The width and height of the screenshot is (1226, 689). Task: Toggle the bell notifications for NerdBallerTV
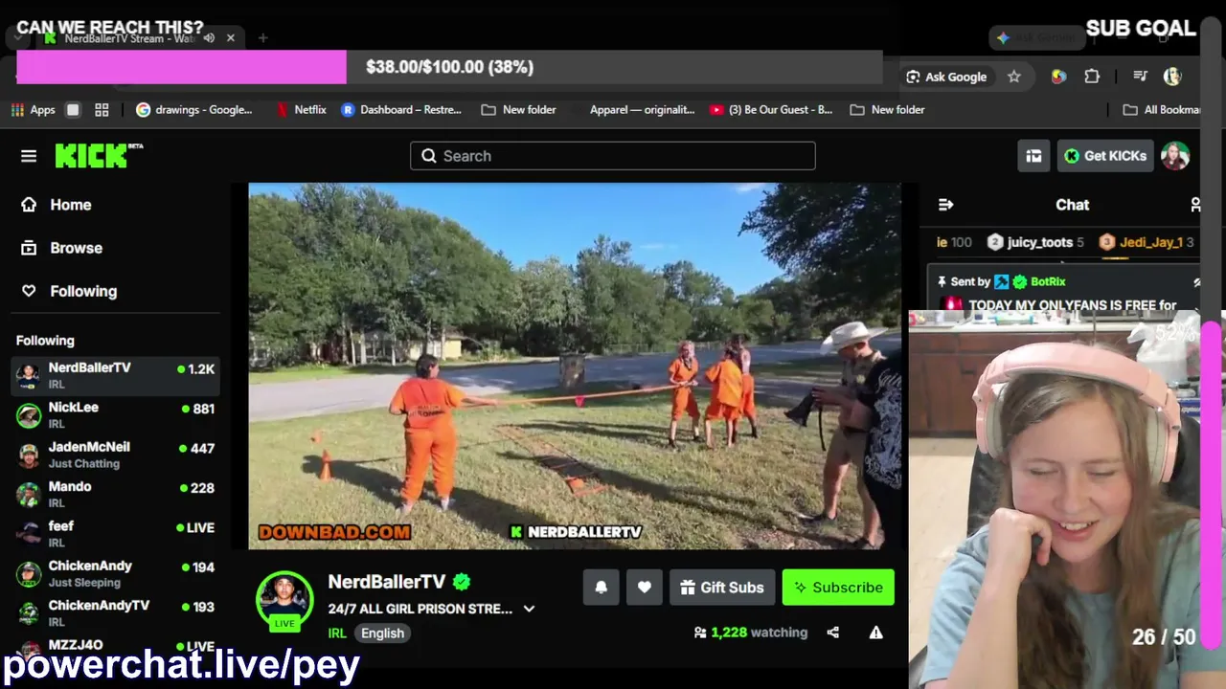click(x=602, y=588)
